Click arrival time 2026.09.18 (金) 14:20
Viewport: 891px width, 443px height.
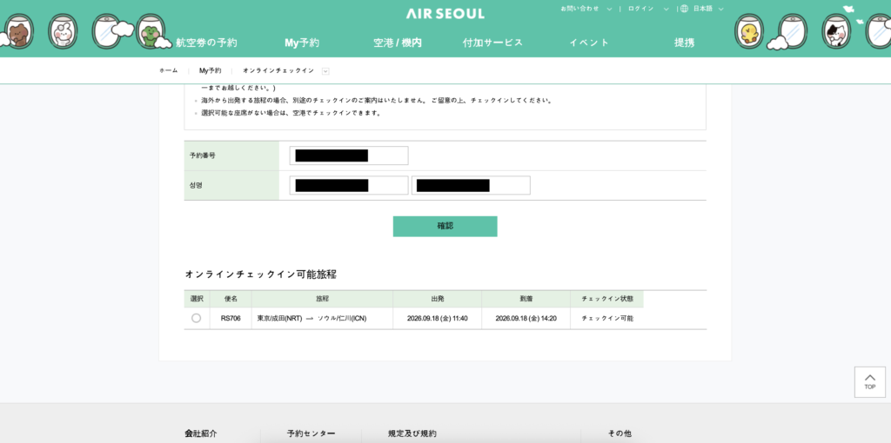click(x=526, y=318)
